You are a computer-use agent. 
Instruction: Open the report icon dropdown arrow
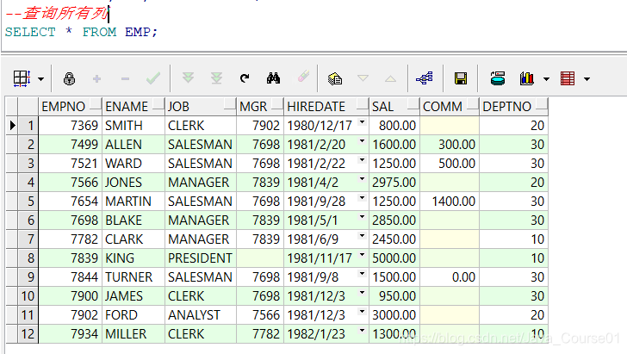(x=587, y=79)
